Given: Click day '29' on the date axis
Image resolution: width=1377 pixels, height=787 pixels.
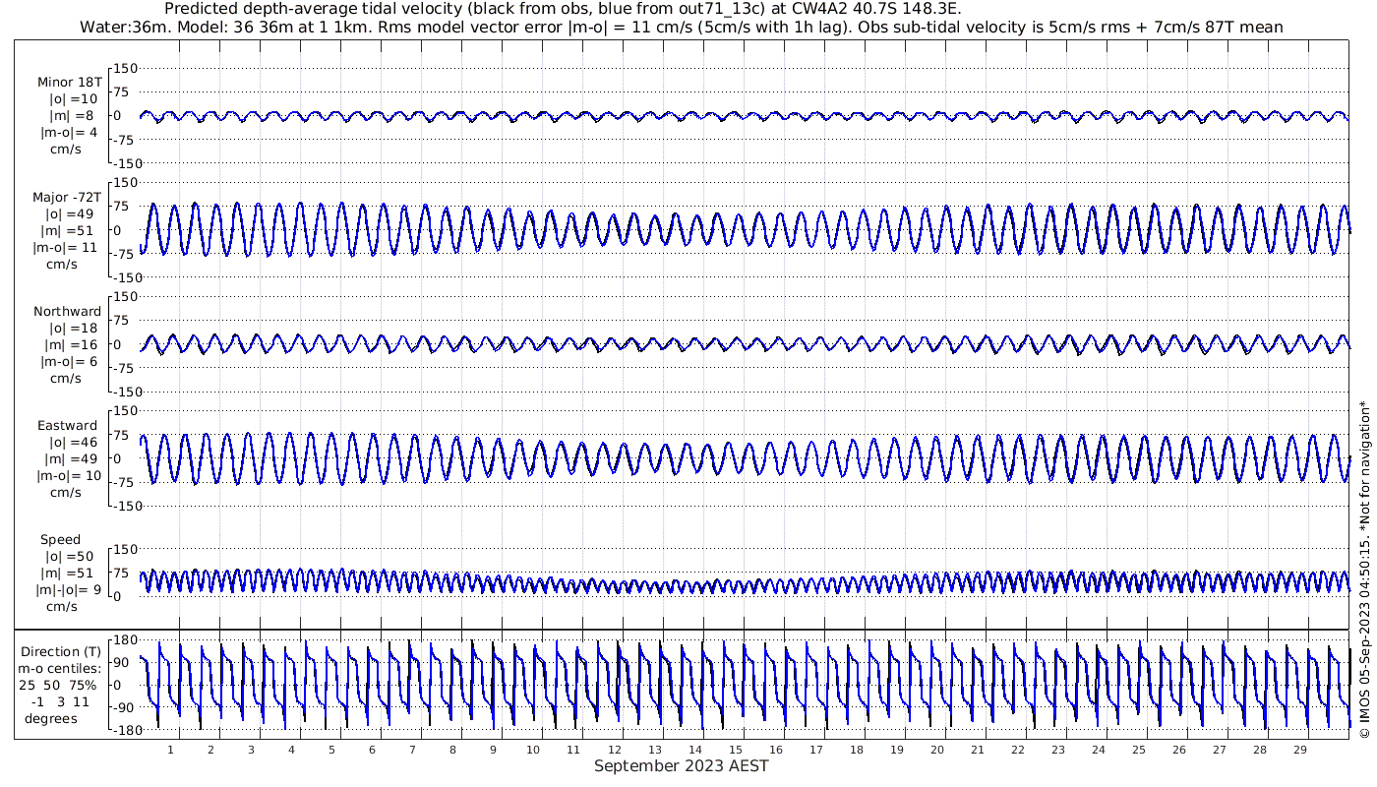Looking at the screenshot, I should 1300,750.
